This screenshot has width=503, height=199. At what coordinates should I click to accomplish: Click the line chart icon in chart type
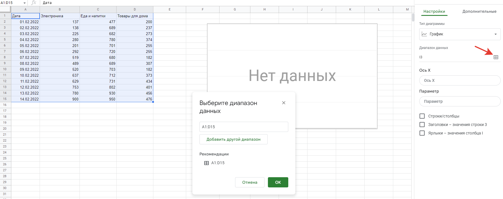[424, 34]
